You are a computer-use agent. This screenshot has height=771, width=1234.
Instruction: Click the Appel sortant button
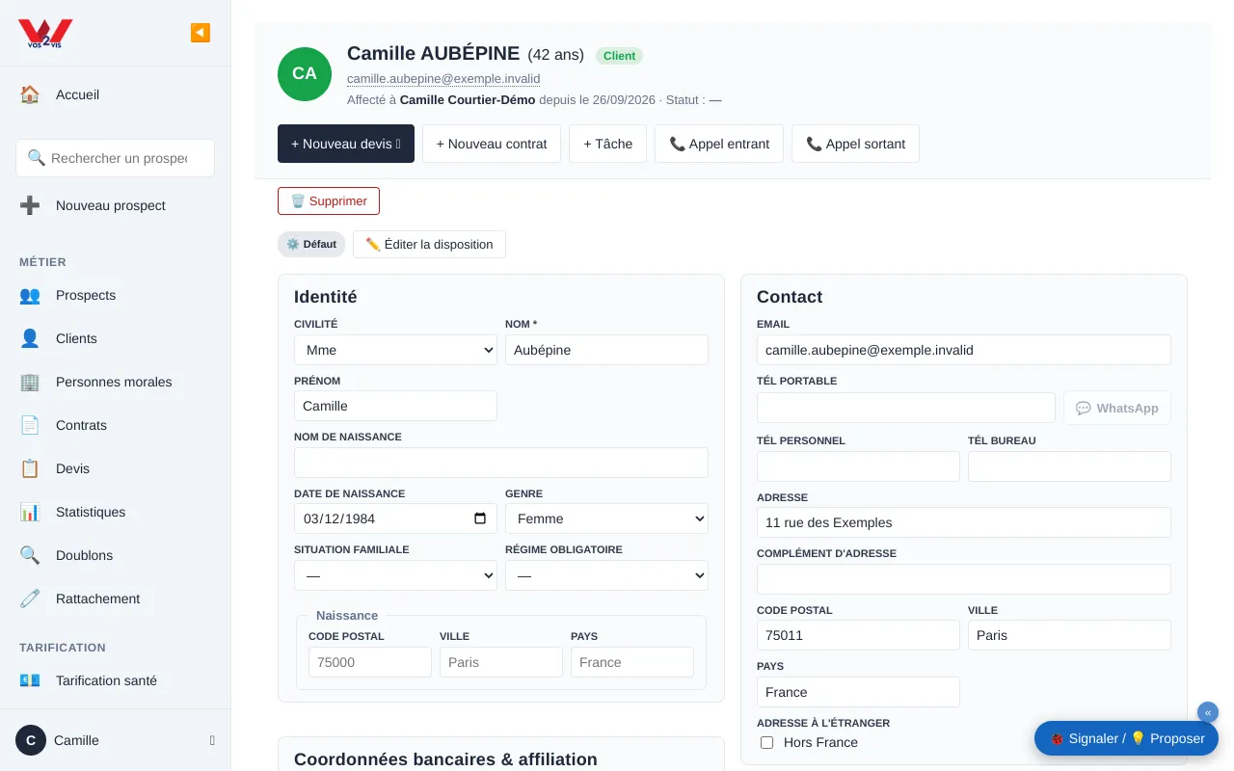click(855, 144)
